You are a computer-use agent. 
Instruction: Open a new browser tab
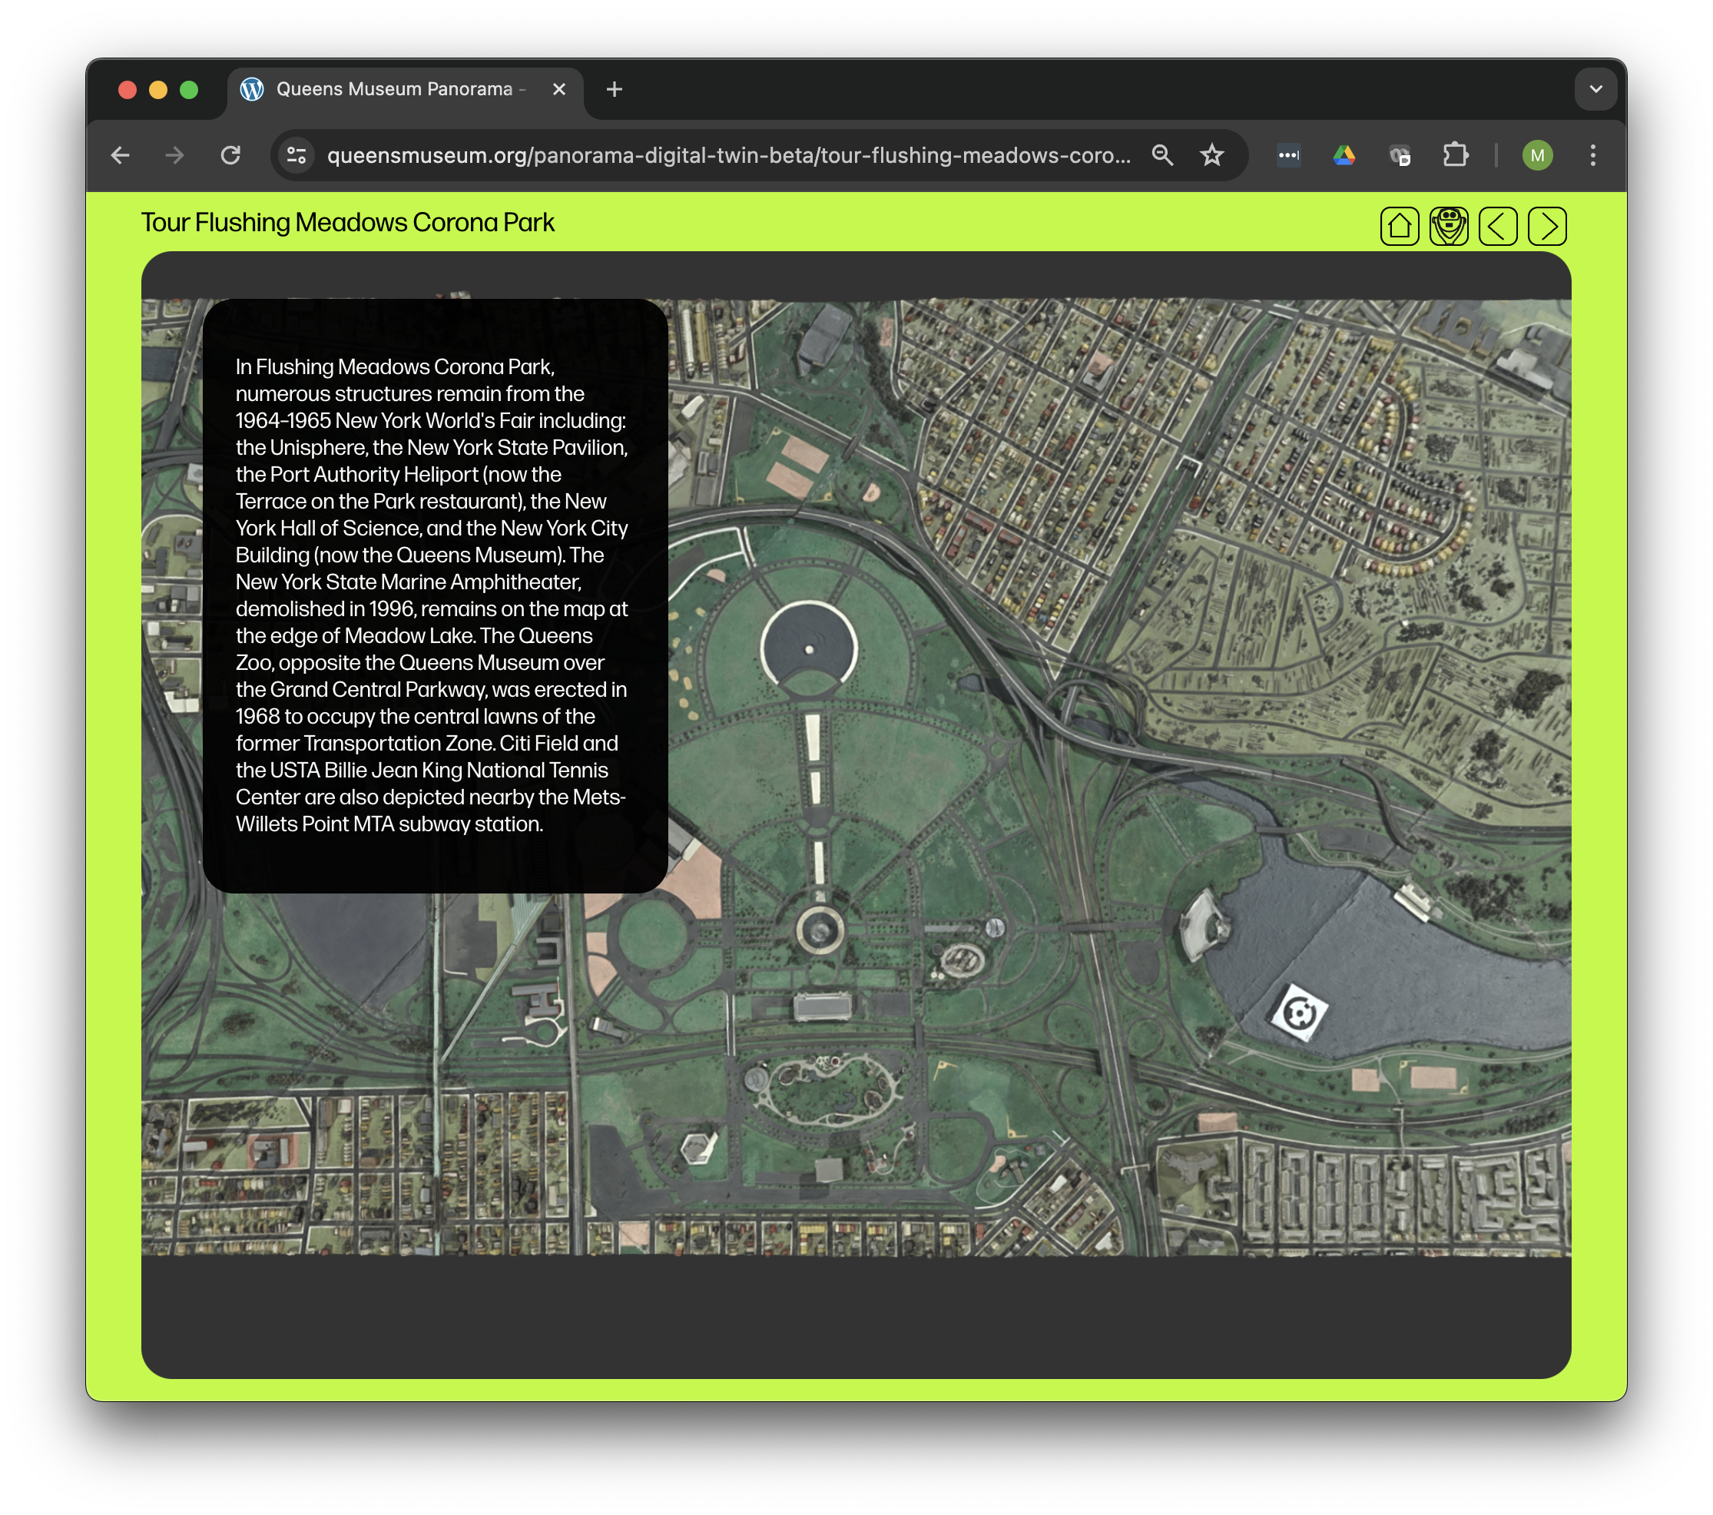coord(615,89)
